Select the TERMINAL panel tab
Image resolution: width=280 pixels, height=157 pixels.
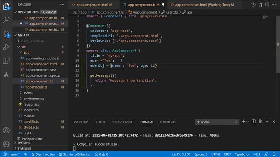(147, 122)
